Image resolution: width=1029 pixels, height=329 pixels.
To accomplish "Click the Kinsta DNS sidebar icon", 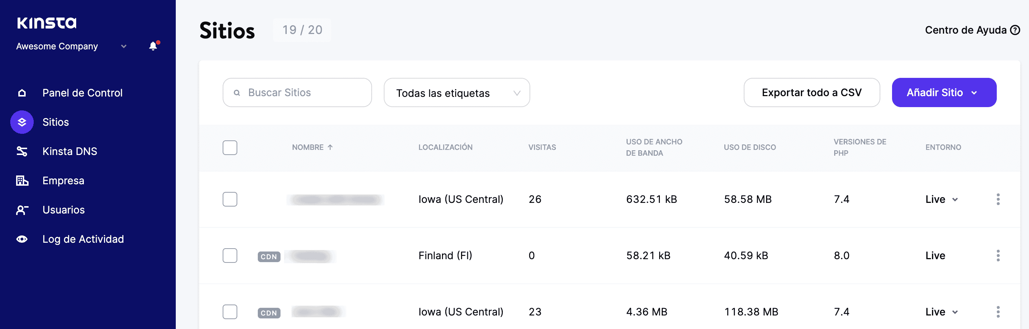I will 22,152.
